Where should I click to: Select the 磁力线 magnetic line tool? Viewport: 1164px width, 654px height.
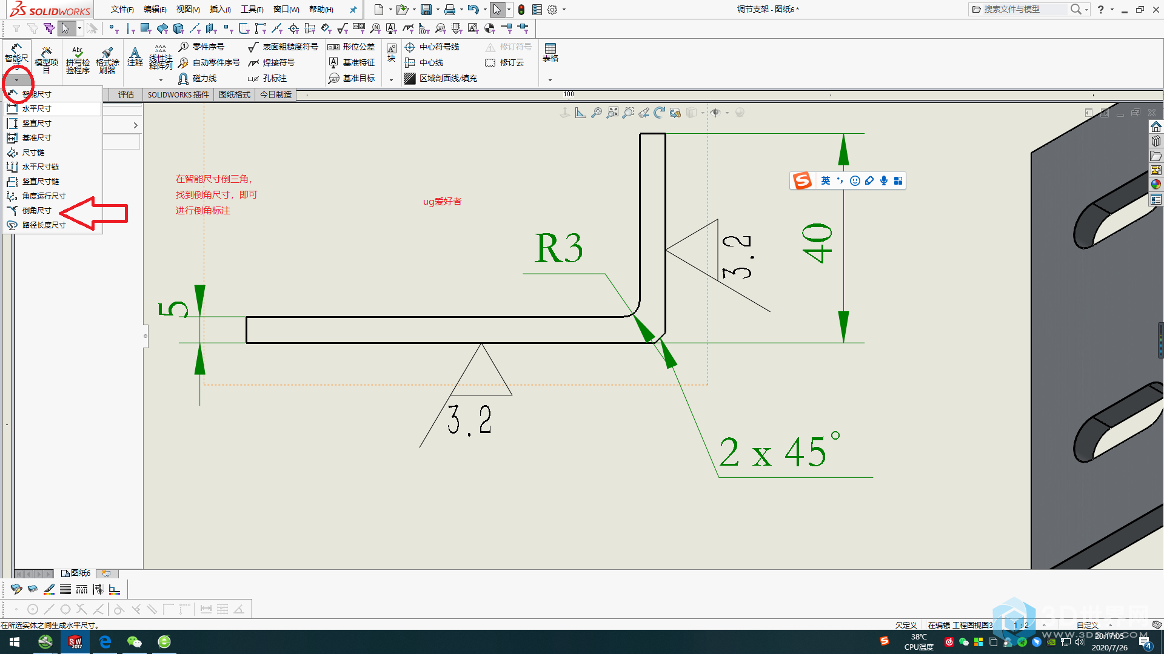pos(198,78)
